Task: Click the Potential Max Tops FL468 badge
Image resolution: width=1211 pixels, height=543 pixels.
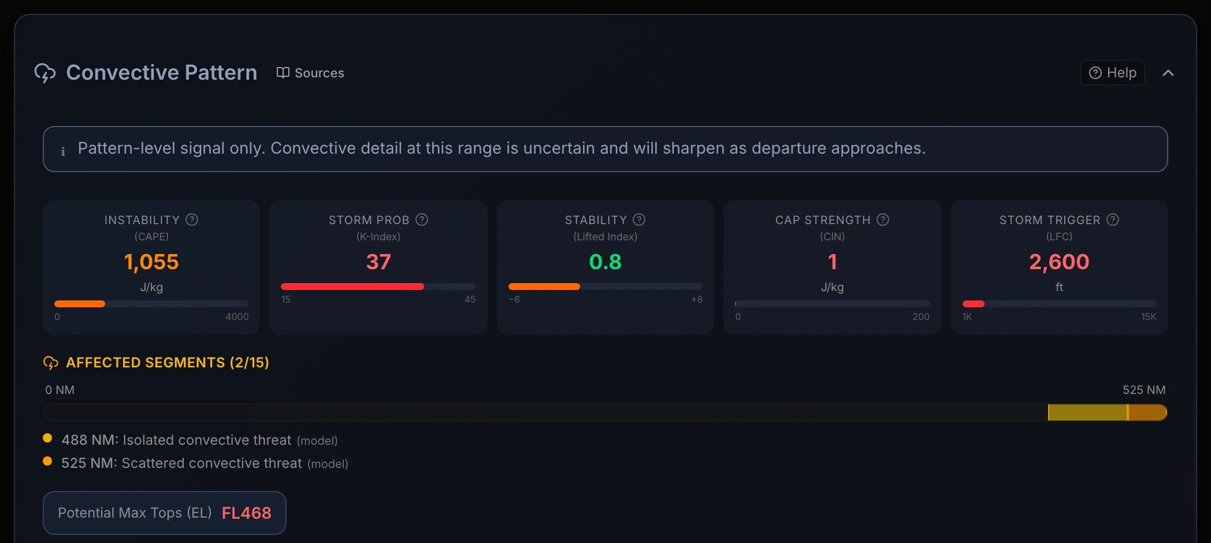Action: [x=165, y=513]
